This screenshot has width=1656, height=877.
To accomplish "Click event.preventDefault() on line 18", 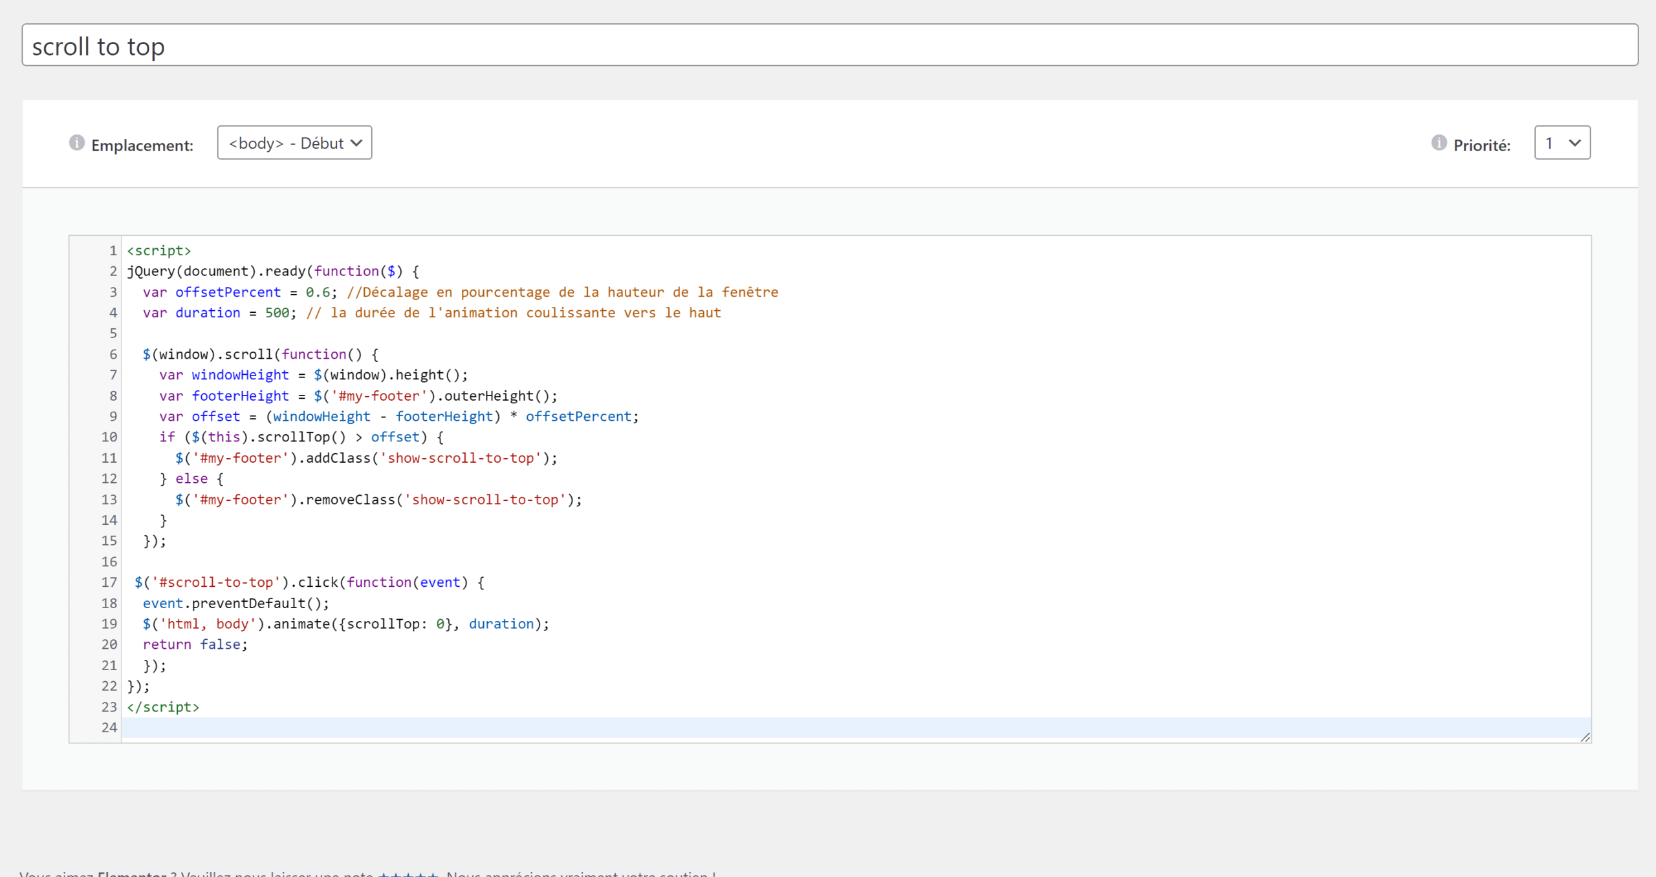I will click(236, 603).
